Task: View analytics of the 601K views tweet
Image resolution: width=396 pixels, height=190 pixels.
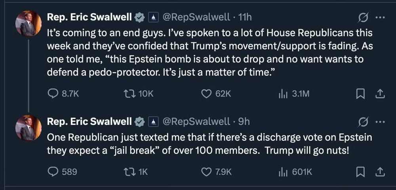Action: 283,171
